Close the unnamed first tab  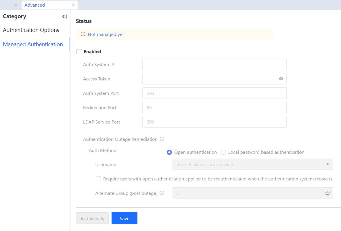(16, 5)
